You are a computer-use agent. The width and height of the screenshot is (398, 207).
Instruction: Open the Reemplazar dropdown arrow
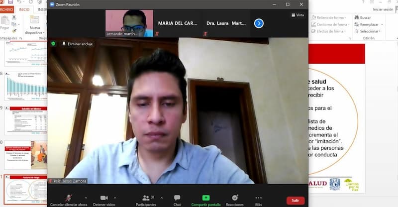coord(382,24)
